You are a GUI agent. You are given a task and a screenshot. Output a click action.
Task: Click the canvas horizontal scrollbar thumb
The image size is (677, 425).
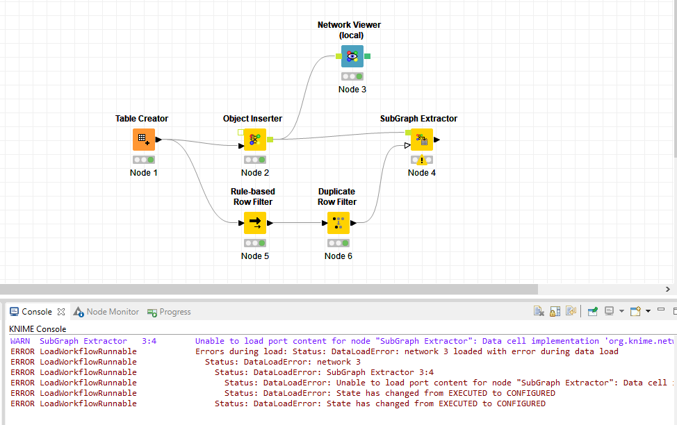click(x=269, y=289)
